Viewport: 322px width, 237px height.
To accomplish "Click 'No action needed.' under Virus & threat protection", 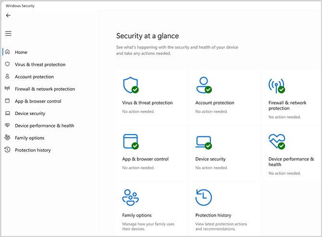I will click(138, 112).
